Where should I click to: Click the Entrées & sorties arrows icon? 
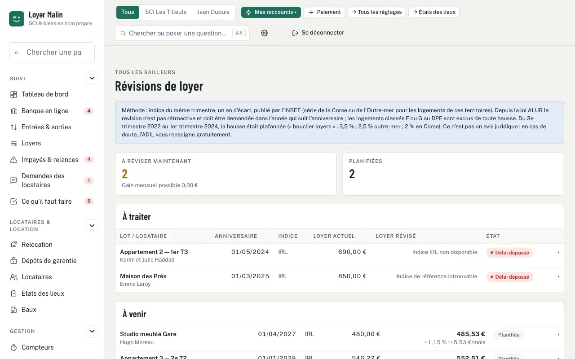click(x=13, y=127)
